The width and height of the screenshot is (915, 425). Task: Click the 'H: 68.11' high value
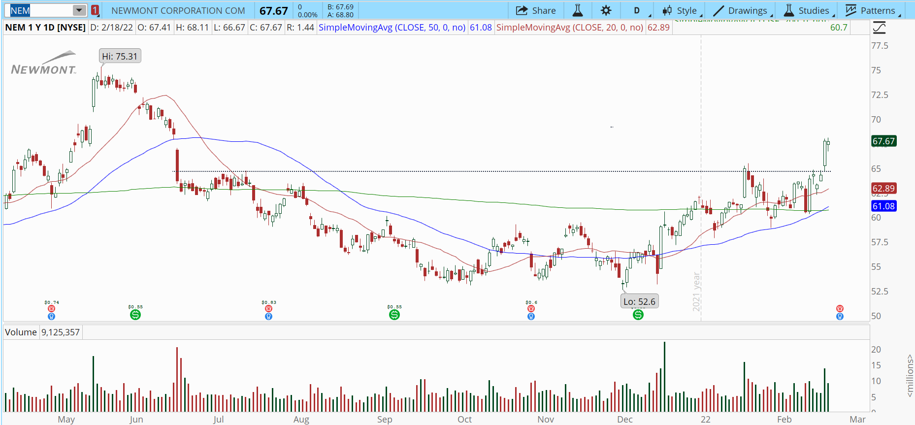(x=193, y=28)
